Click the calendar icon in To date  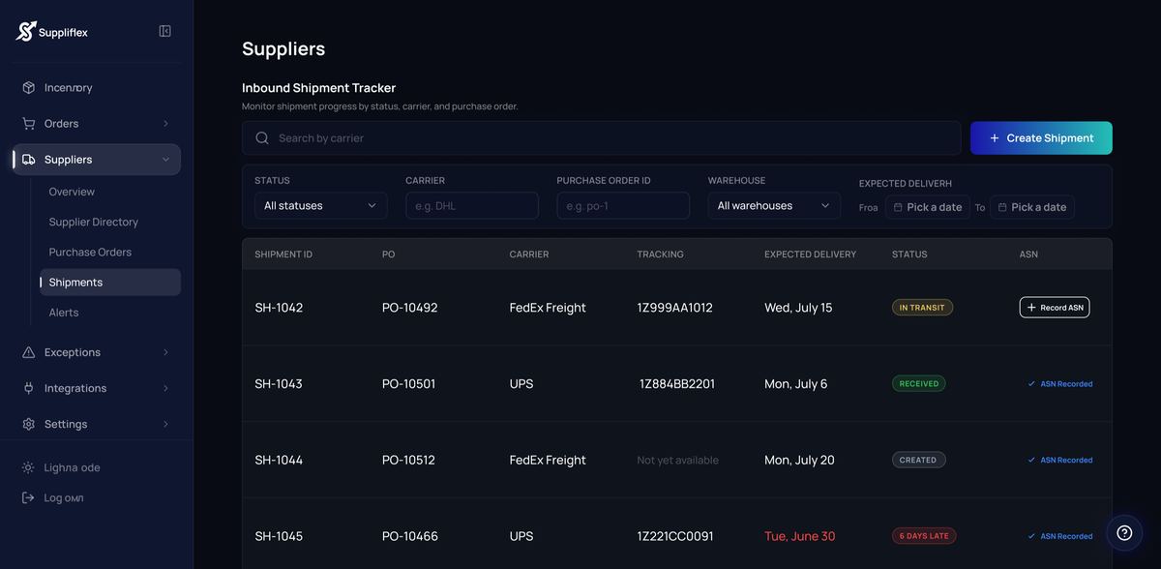(x=1002, y=207)
